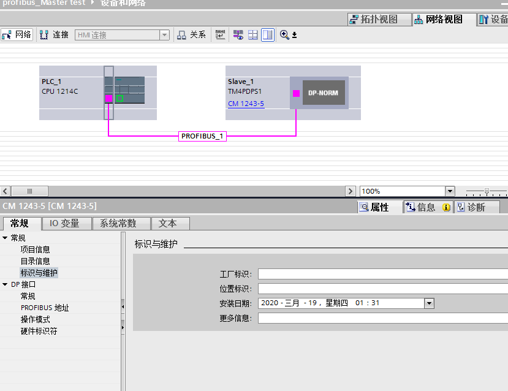
Task: Select the 文本 tab
Action: [x=170, y=223]
